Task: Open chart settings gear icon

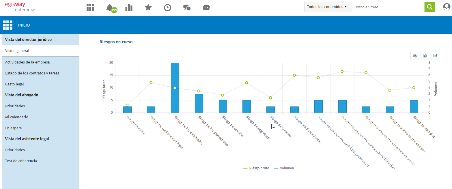Action: (x=415, y=55)
